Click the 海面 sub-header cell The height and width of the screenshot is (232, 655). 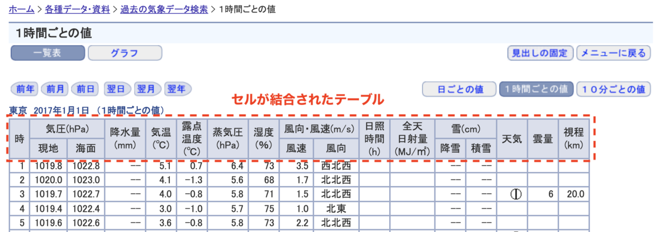[x=85, y=148]
